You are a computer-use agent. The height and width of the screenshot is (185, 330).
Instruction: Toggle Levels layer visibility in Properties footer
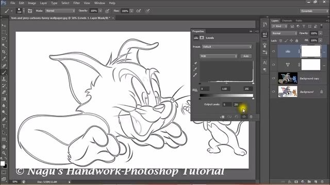coord(244,117)
